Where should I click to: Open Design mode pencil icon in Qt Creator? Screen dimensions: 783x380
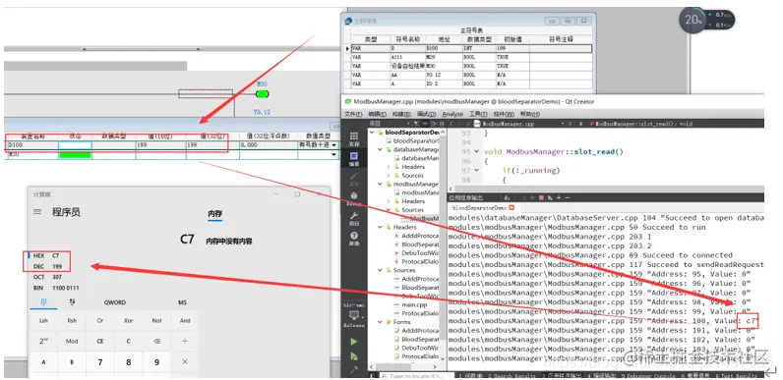click(354, 178)
